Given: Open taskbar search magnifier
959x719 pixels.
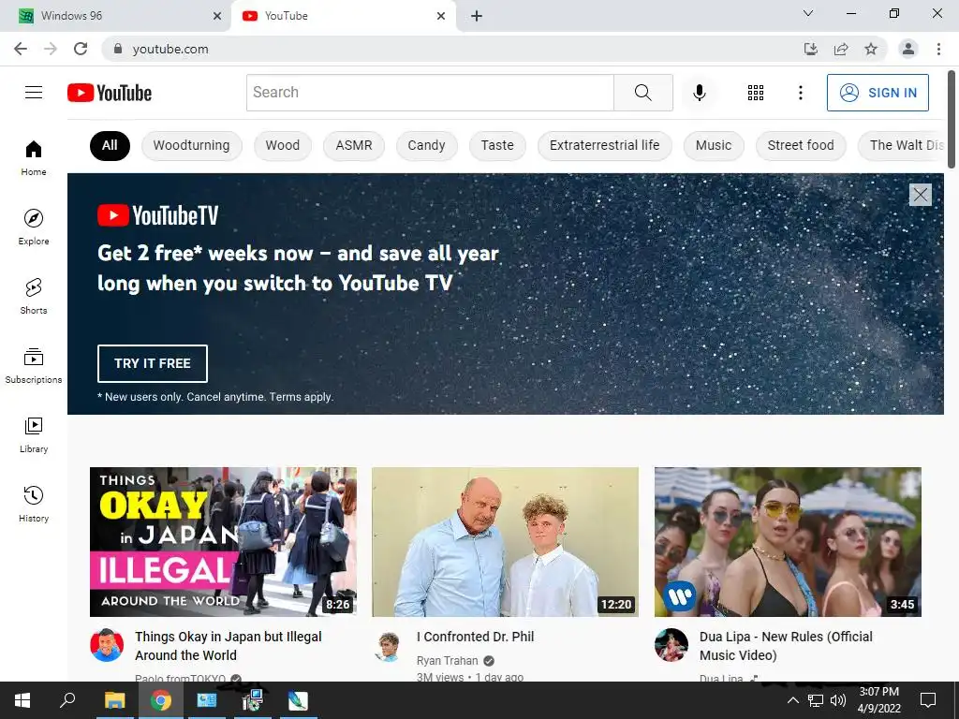Looking at the screenshot, I should (67, 700).
